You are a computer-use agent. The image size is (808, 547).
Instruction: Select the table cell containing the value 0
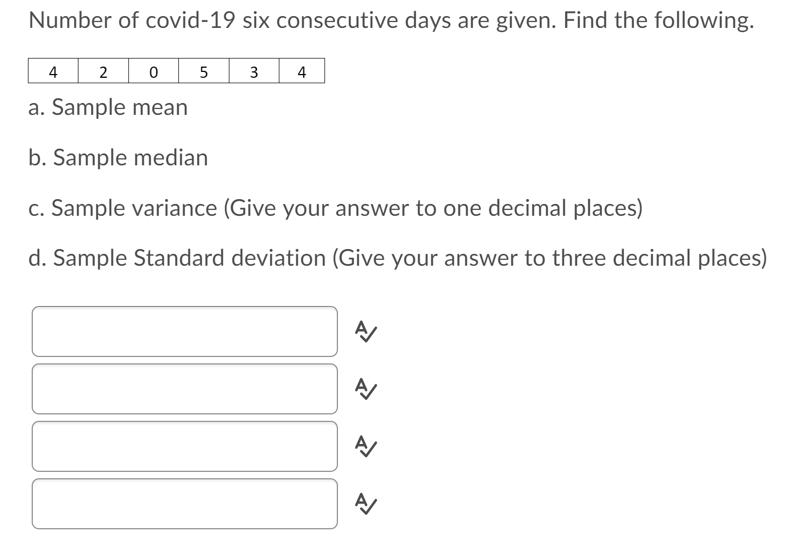pos(154,71)
